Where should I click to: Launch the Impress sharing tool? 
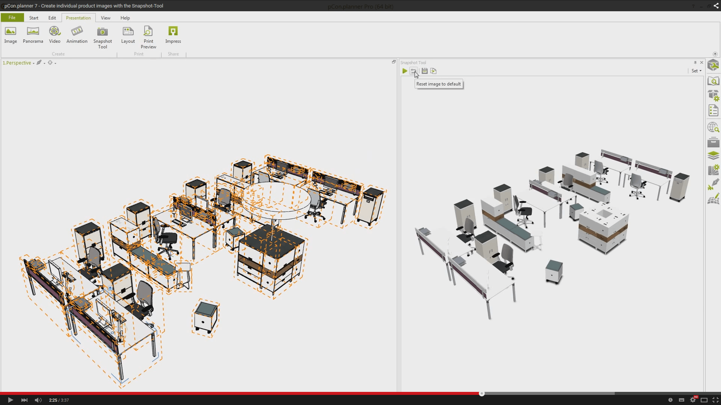(x=173, y=34)
